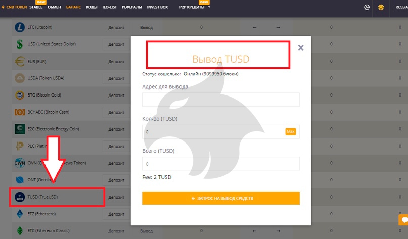Click Депозит button for USDA token
This screenshot has width=408, height=239.
click(x=116, y=78)
